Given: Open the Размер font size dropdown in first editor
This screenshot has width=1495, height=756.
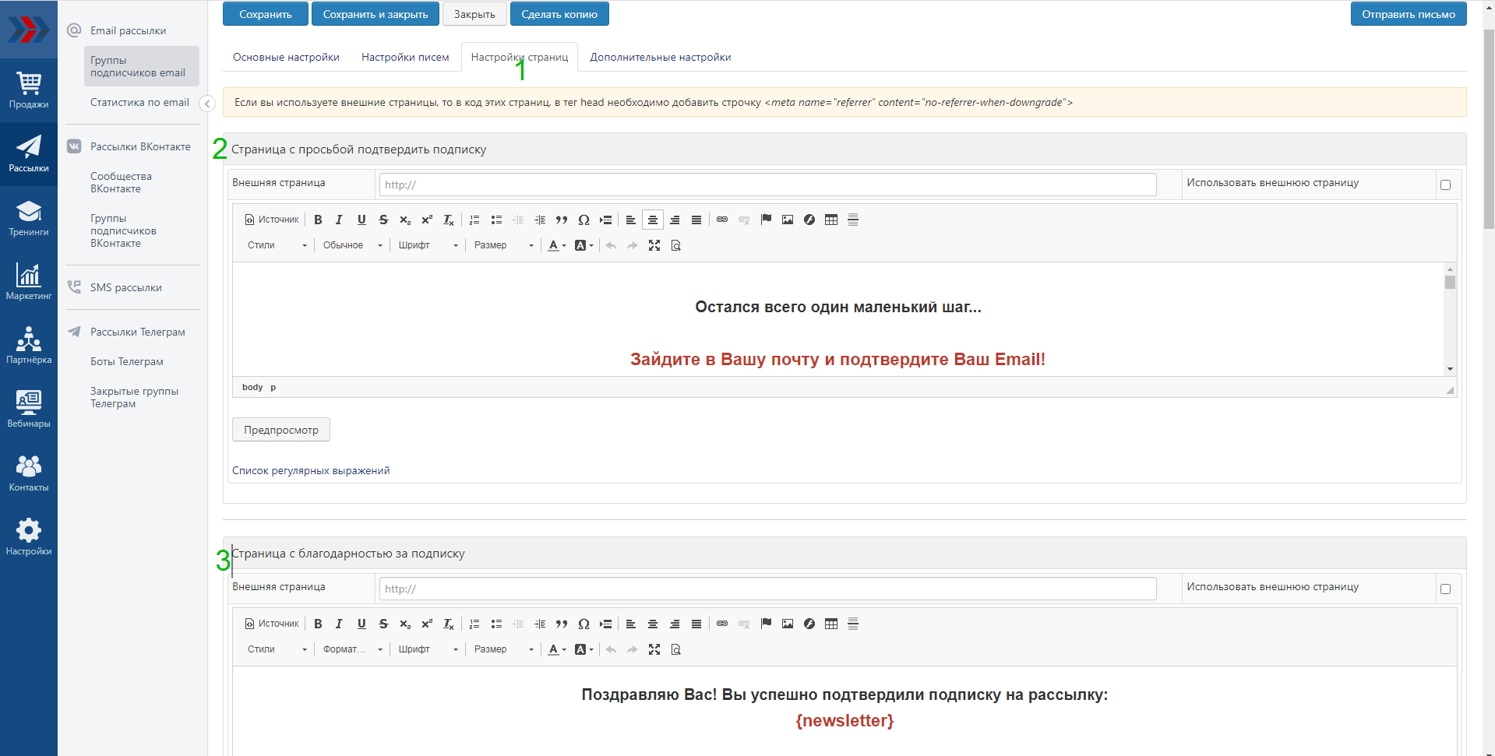Looking at the screenshot, I should click(503, 245).
